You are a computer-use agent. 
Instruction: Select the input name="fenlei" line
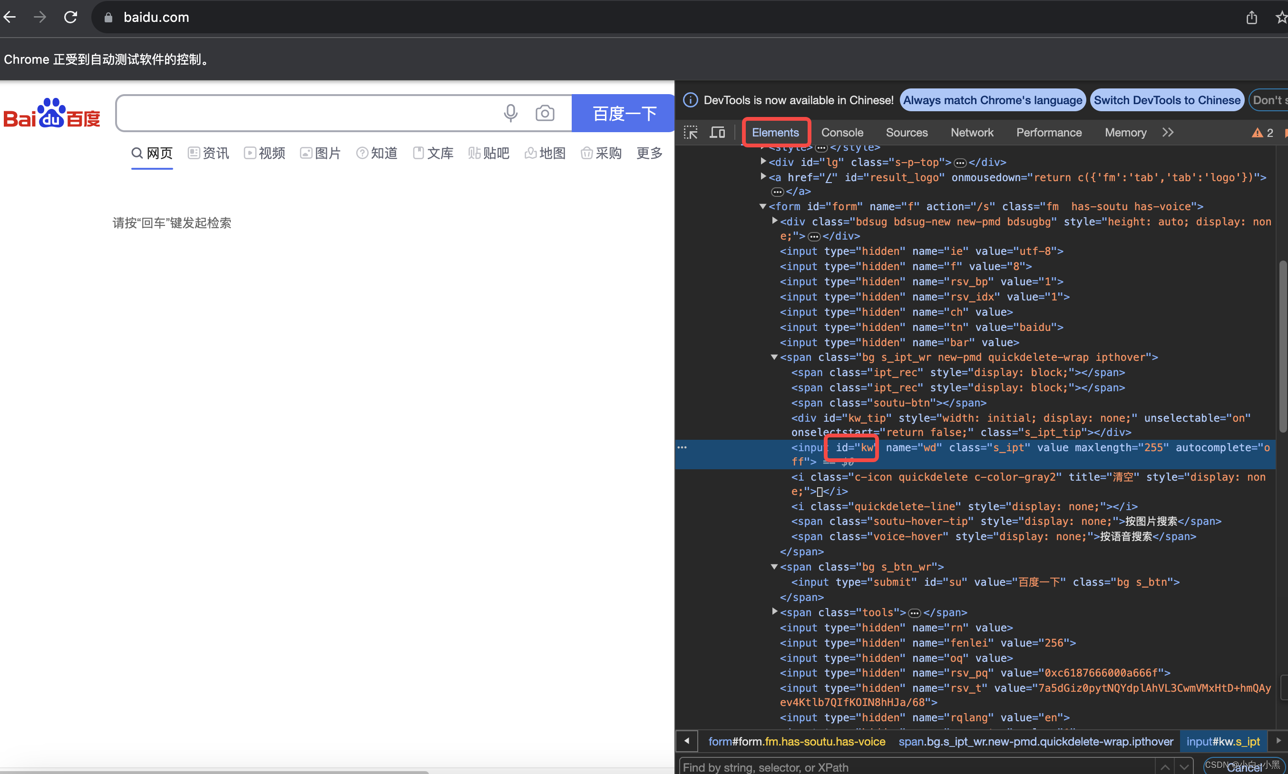point(927,643)
